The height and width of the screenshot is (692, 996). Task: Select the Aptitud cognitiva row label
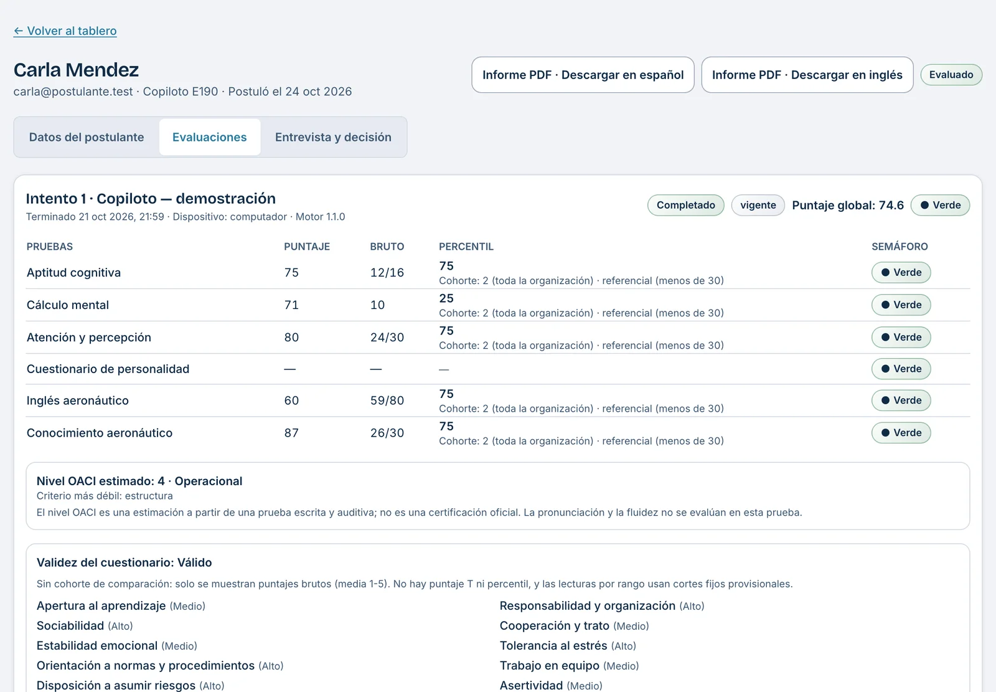[73, 272]
